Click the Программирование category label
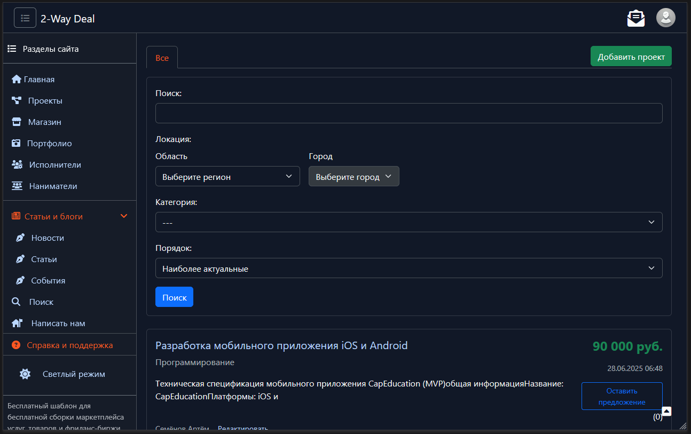The height and width of the screenshot is (434, 691). (x=195, y=362)
